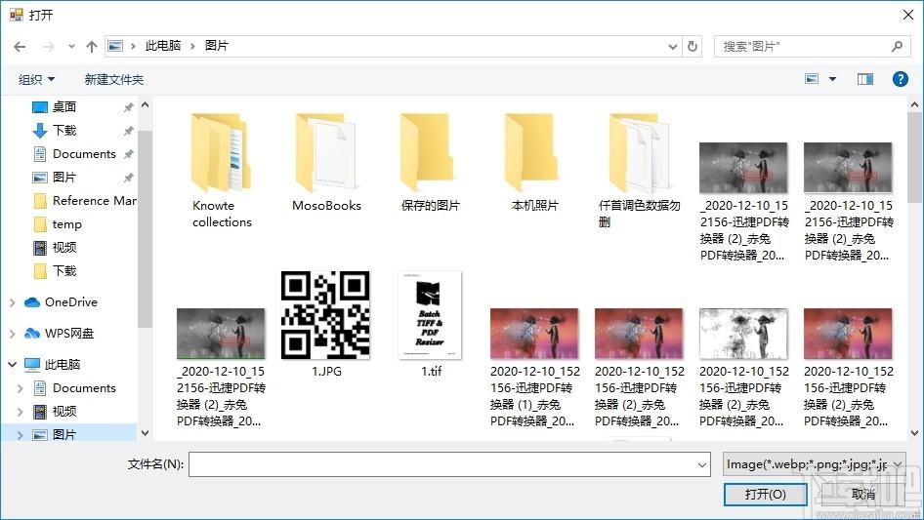Close the 打开 dialog
This screenshot has height=520, width=924.
pyautogui.click(x=908, y=15)
